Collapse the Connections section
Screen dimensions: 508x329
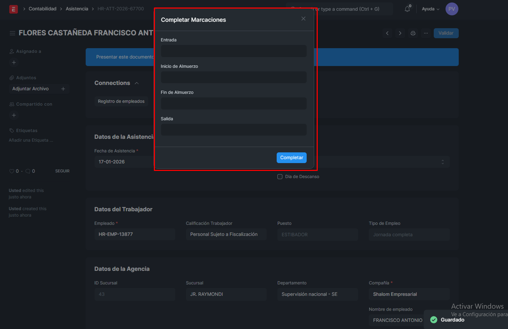tap(137, 83)
